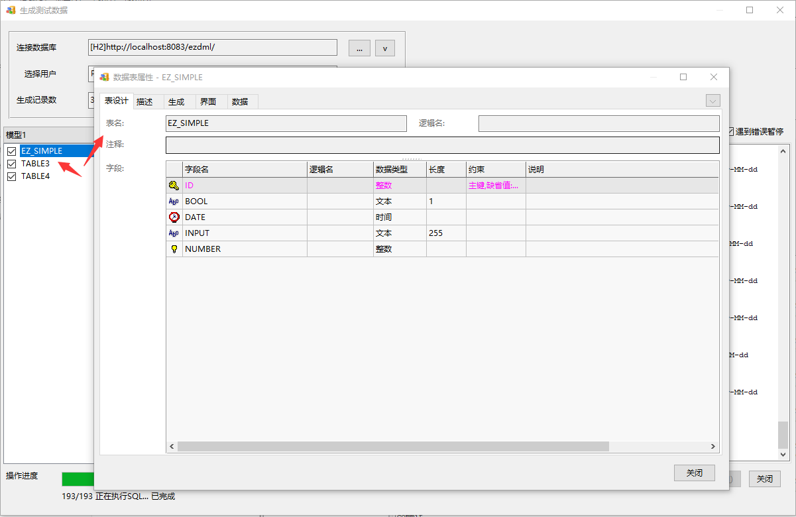Click the 文本 data type cell of BOOL
796x517 pixels.
[x=400, y=201]
